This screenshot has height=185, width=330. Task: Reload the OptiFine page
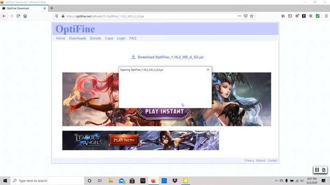coord(19,16)
